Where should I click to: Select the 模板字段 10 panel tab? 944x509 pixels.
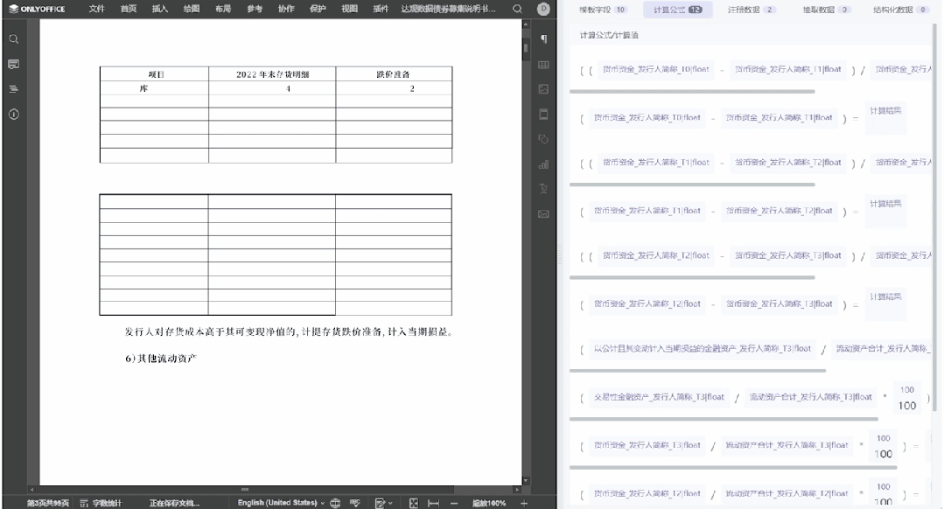(603, 10)
